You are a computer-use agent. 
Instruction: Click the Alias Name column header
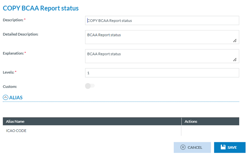click(x=15, y=121)
